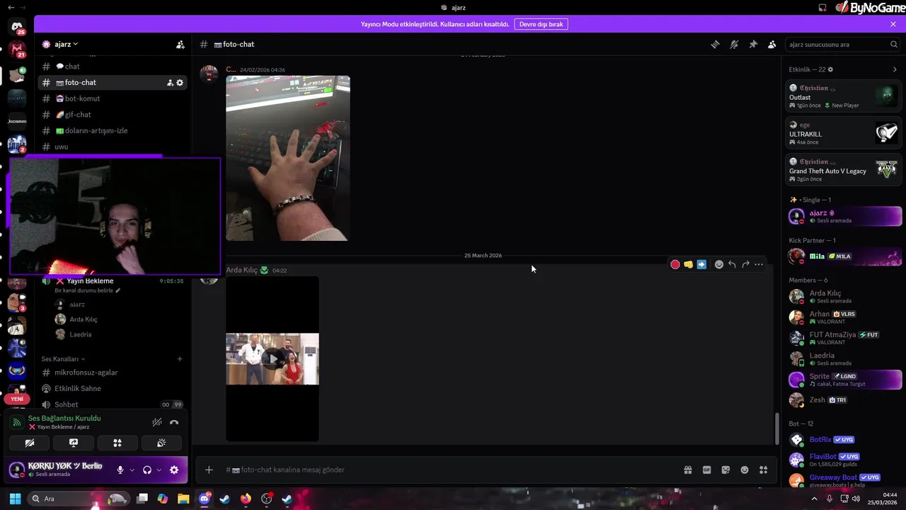Deafen with headphones icon
The width and height of the screenshot is (906, 510).
(147, 470)
